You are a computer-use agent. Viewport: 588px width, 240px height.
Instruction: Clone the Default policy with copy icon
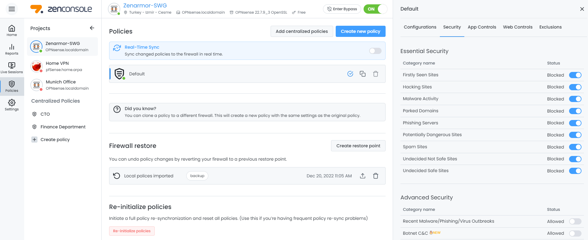(363, 74)
